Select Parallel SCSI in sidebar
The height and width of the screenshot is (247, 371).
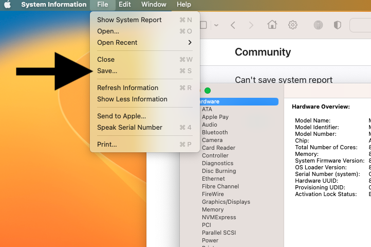[219, 233]
